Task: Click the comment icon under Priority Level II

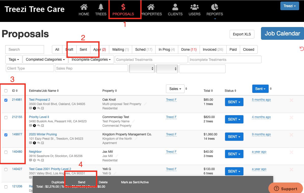Action: [x=31, y=125]
